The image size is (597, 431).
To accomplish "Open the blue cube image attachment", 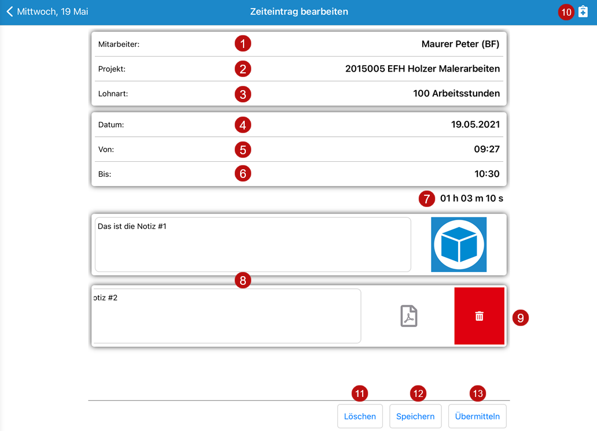I will click(x=459, y=244).
